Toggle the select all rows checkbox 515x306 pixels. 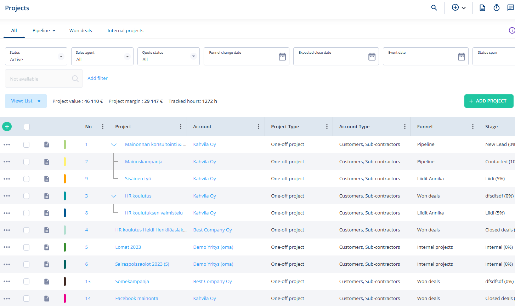click(27, 126)
